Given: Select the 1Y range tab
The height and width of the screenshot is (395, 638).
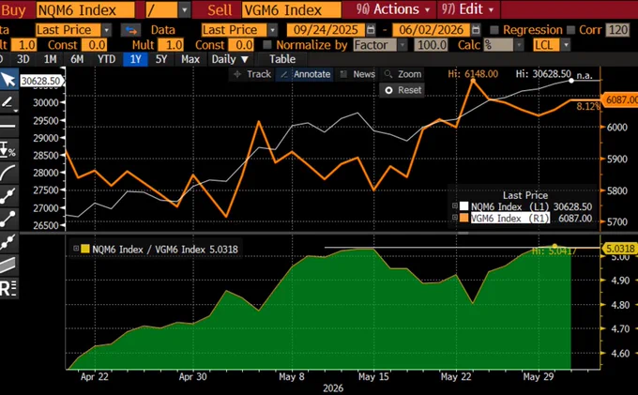Looking at the screenshot, I should point(135,59).
